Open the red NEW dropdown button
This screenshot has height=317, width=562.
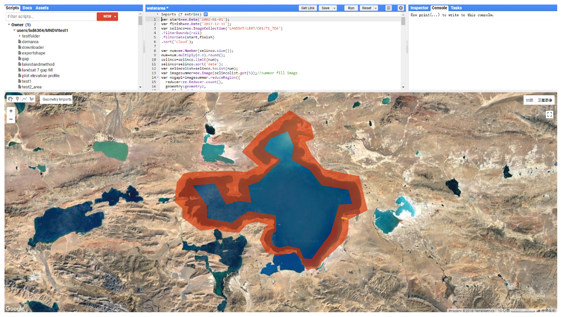107,17
